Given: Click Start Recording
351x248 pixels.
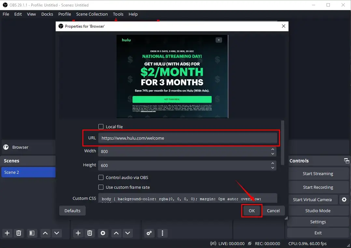Looking at the screenshot, I should click(318, 187).
